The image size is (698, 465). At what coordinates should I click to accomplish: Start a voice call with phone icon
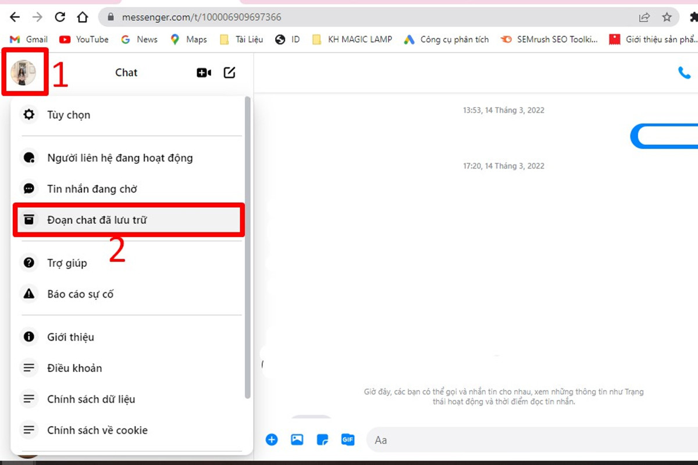click(x=684, y=73)
